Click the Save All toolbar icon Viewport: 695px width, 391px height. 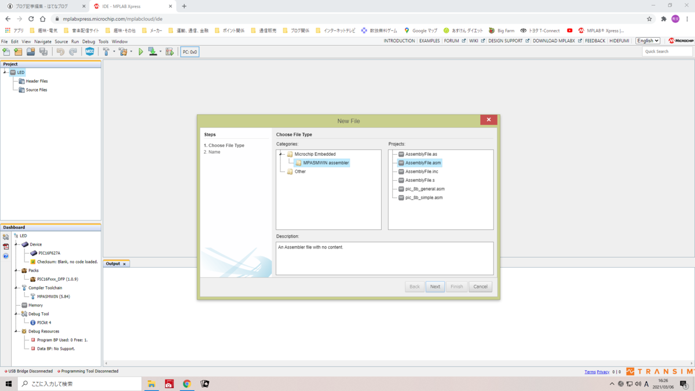point(43,52)
